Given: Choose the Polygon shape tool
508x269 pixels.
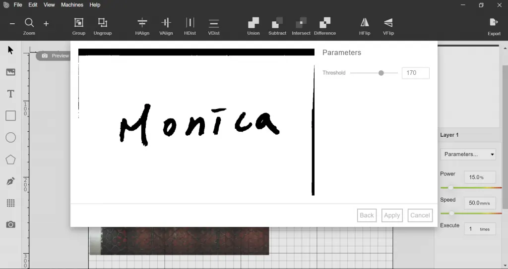Looking at the screenshot, I should click(x=11, y=159).
